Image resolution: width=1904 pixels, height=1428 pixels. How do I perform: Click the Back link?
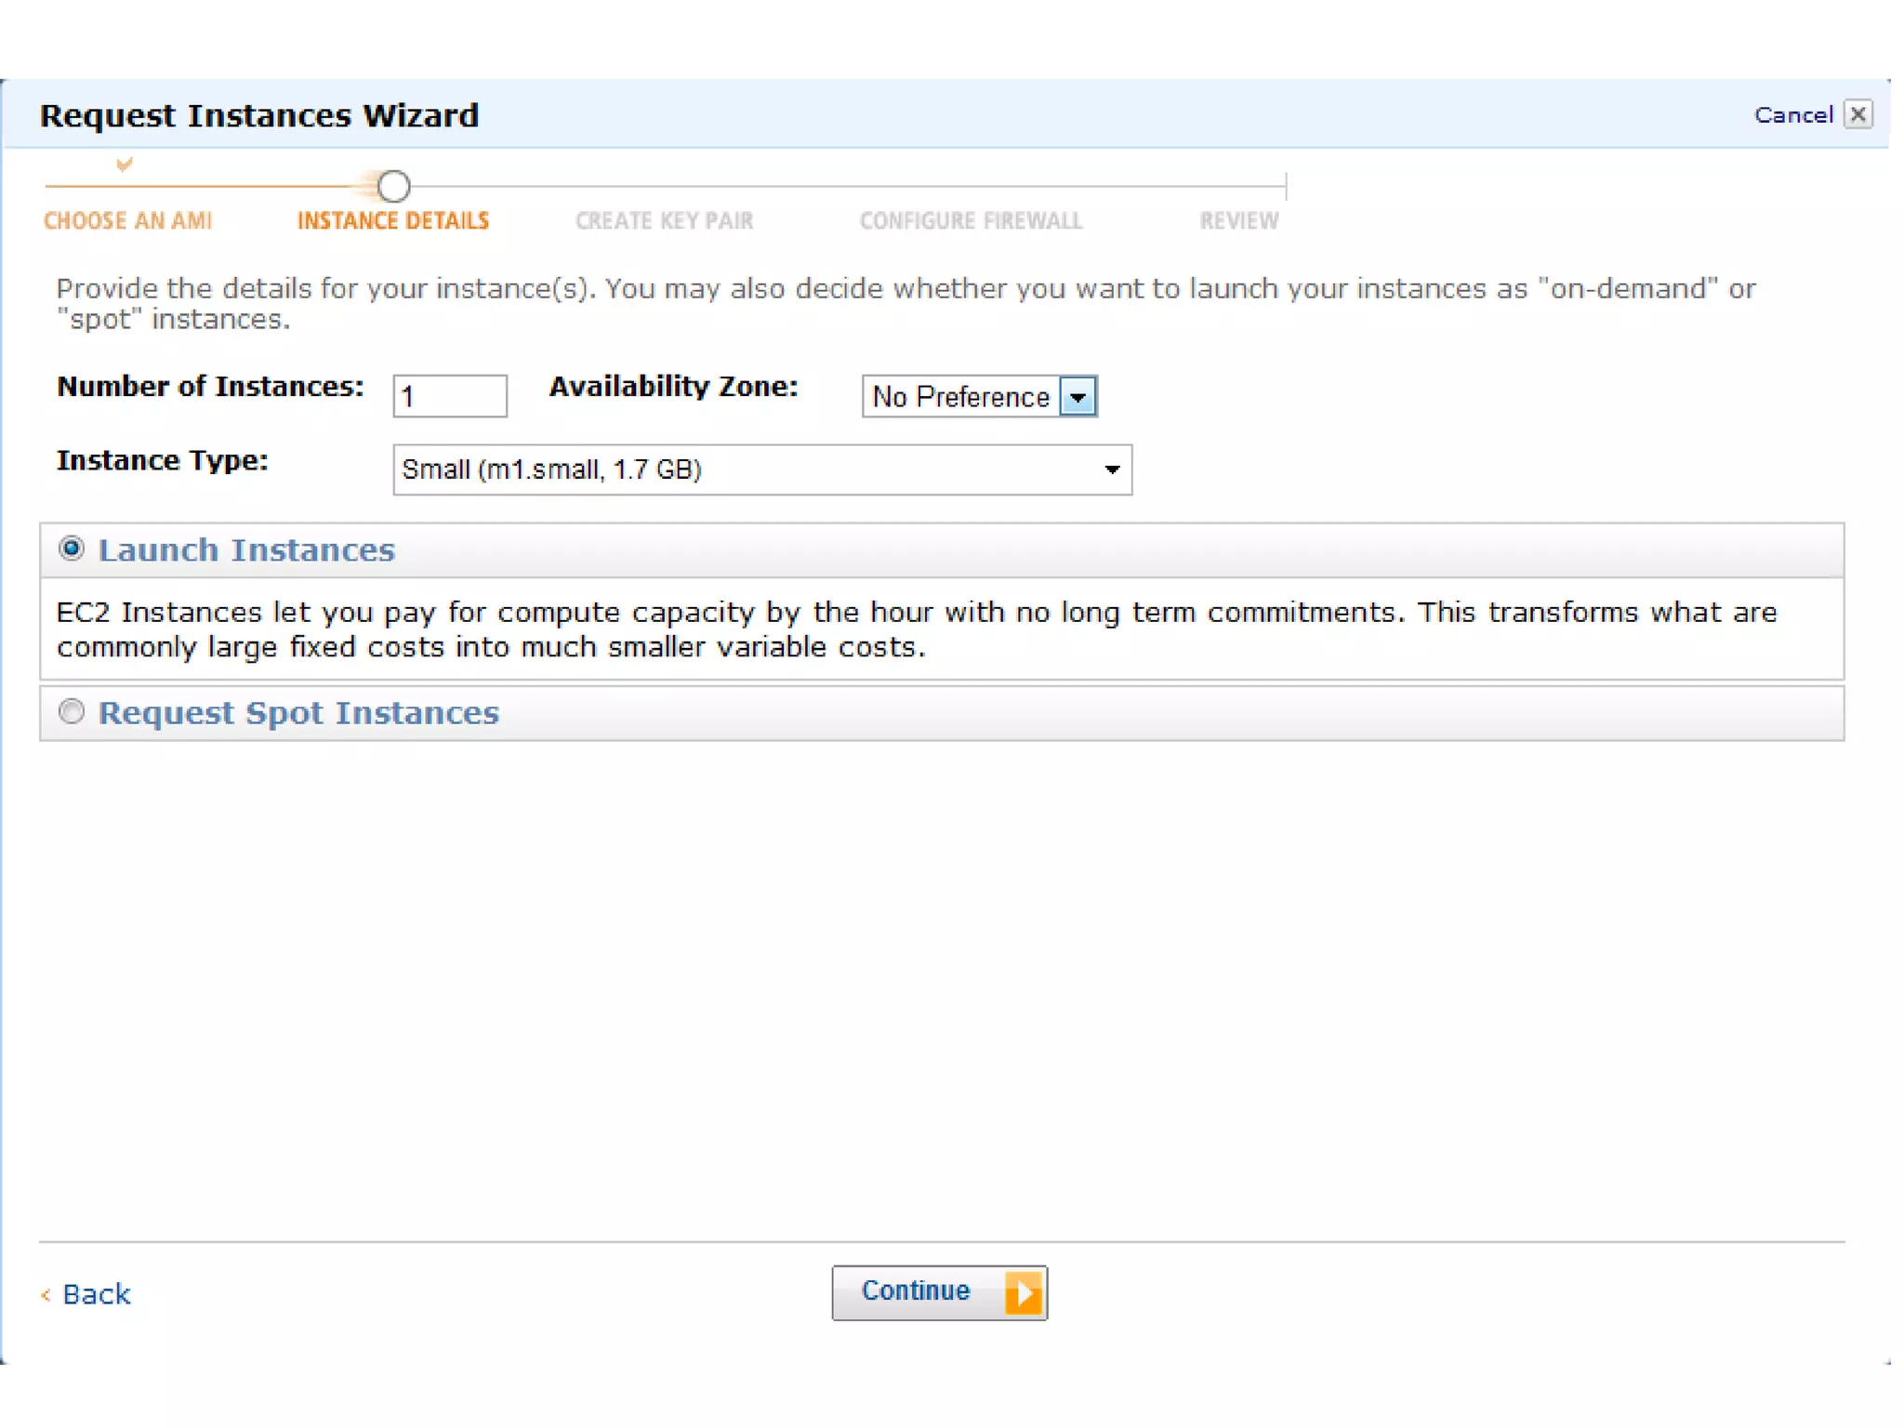pos(96,1294)
